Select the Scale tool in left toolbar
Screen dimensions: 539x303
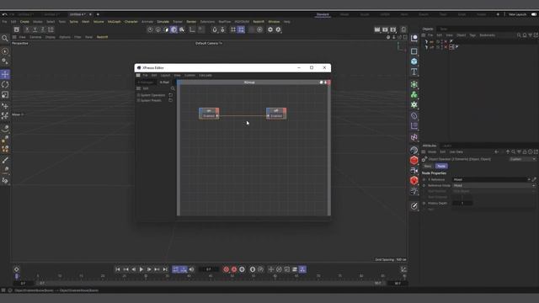tap(5, 95)
